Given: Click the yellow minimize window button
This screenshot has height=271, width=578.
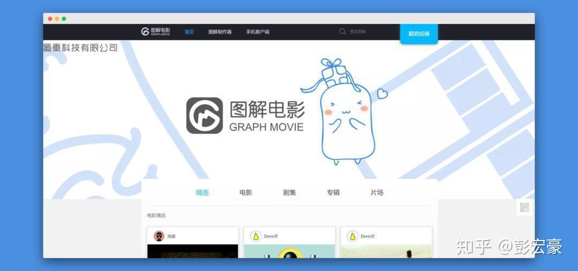Looking at the screenshot, I should pos(57,19).
